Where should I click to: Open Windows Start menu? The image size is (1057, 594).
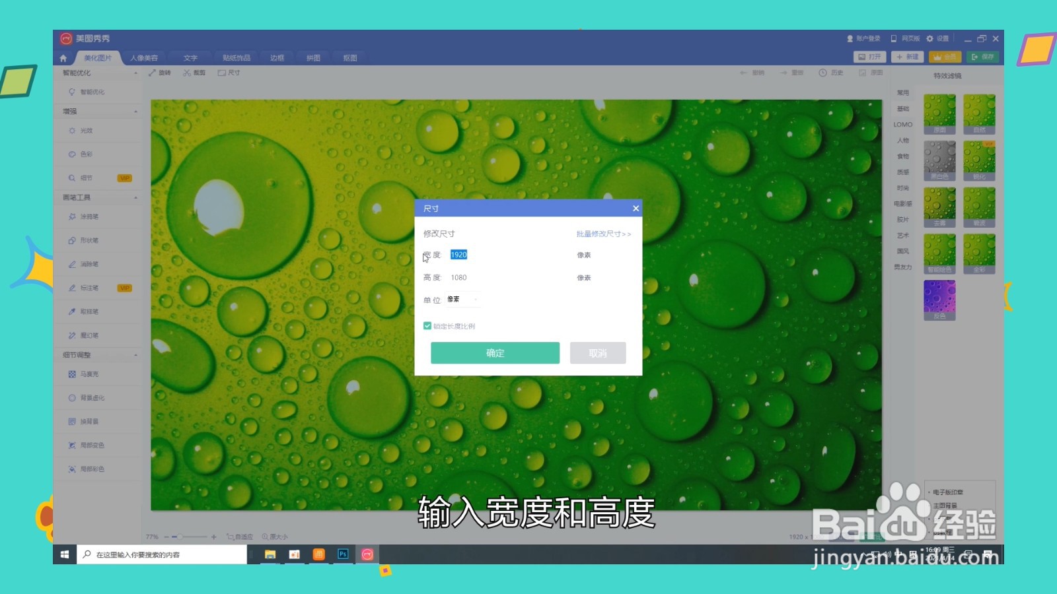click(65, 554)
